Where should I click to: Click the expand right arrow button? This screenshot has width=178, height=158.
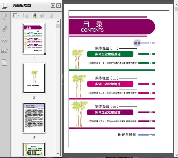[x=59, y=6]
